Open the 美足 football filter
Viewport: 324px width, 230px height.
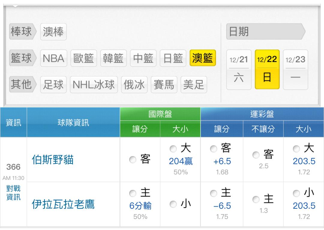[194, 85]
